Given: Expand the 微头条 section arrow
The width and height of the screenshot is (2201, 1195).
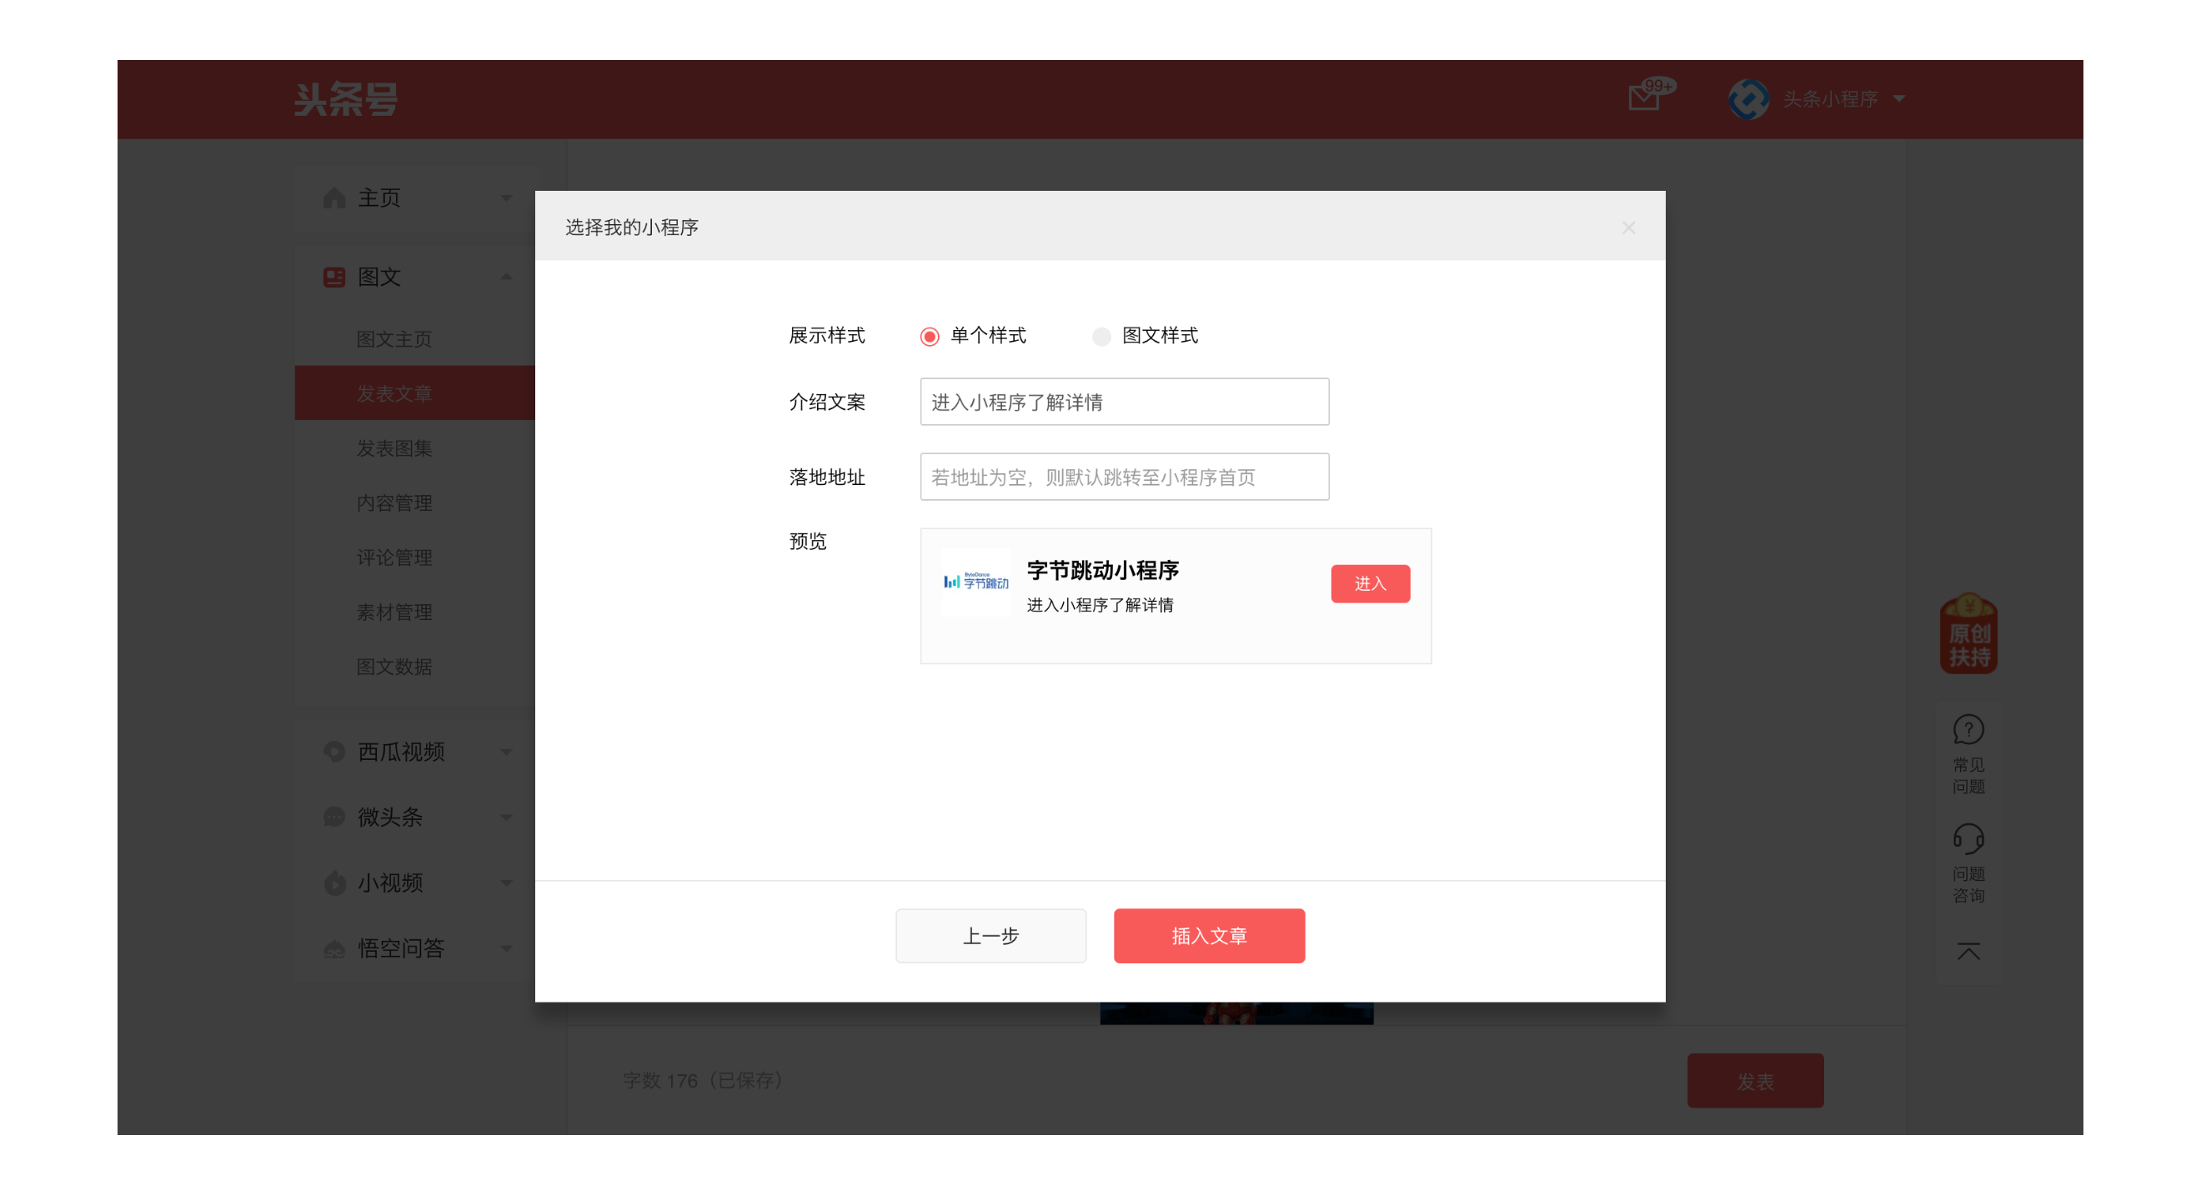Looking at the screenshot, I should pos(506,817).
